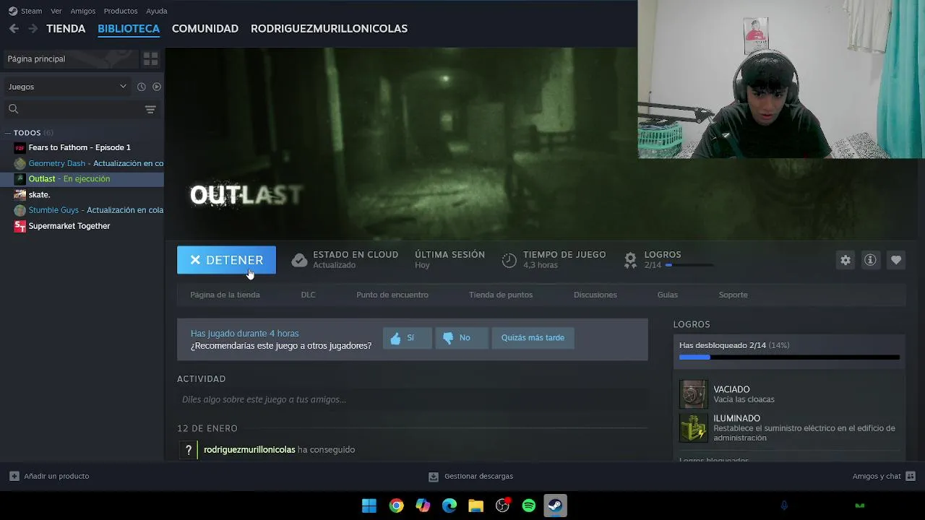Open Discusiones link

click(x=595, y=295)
